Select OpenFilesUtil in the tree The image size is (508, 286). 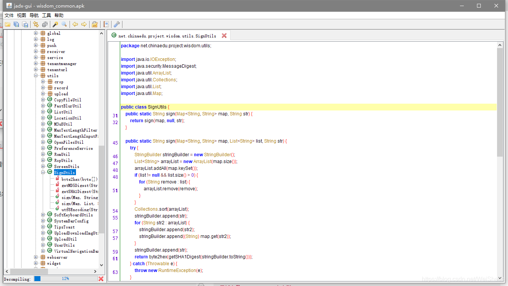point(69,142)
